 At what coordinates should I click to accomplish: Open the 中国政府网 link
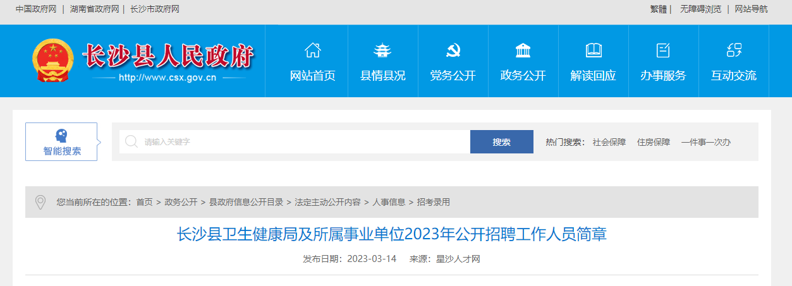click(x=36, y=9)
